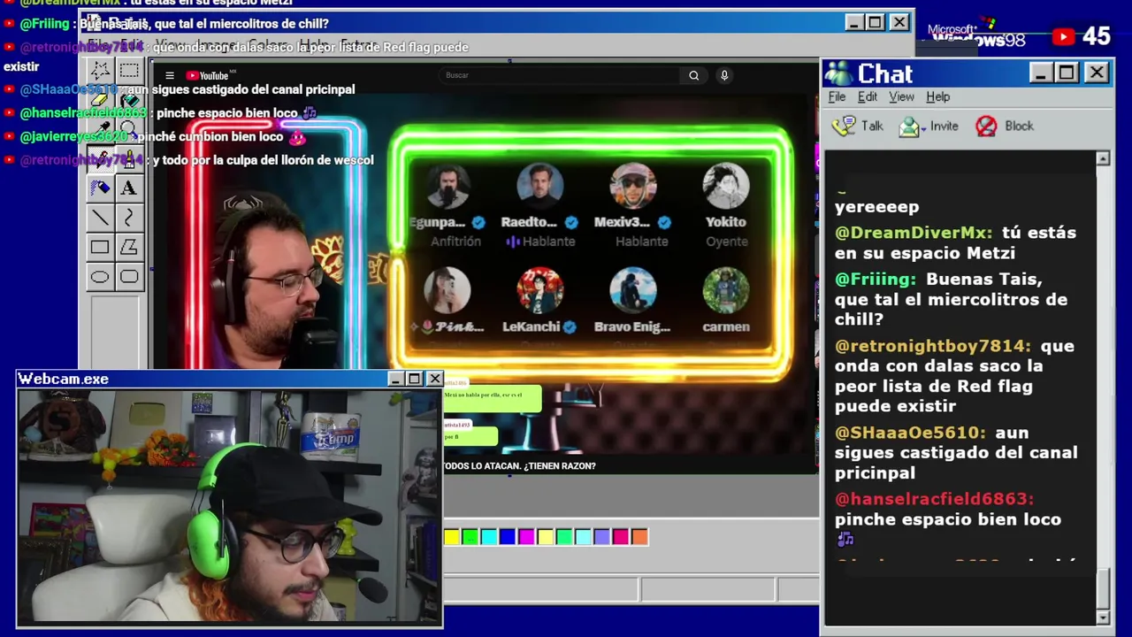Click the 'TODOS LO ATACAN' video caption
The image size is (1132, 637).
pyautogui.click(x=519, y=465)
